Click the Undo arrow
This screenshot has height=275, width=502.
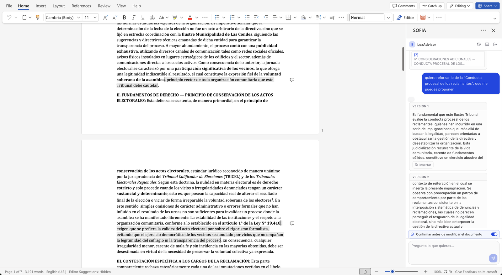pyautogui.click(x=9, y=18)
